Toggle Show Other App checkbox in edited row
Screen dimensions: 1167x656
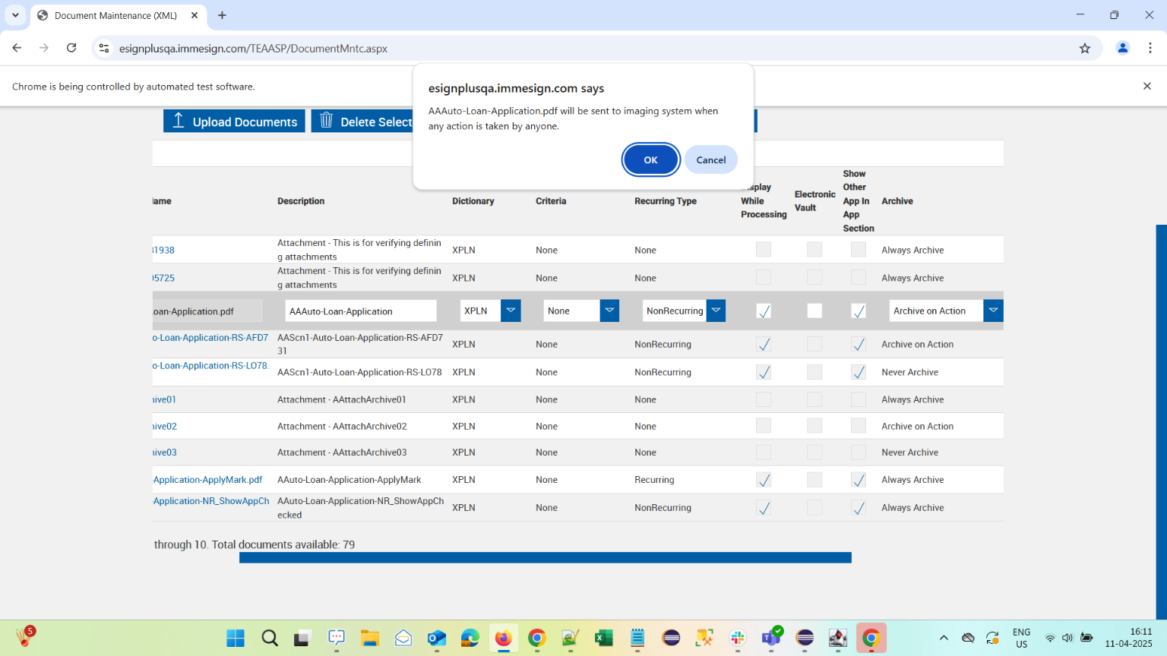pos(859,311)
